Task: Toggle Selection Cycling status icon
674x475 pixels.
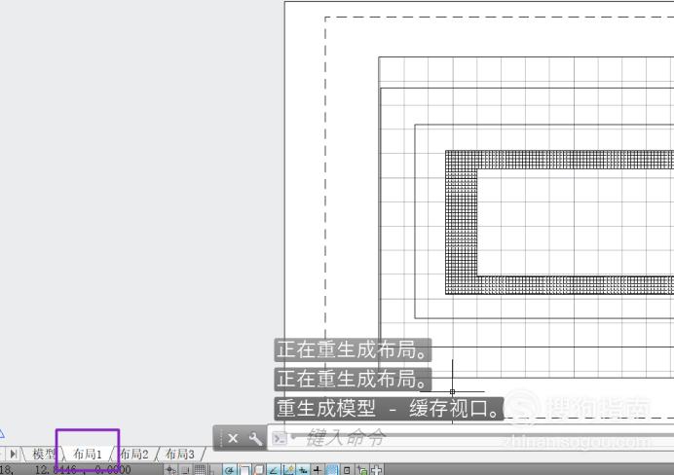Action: (x=362, y=470)
